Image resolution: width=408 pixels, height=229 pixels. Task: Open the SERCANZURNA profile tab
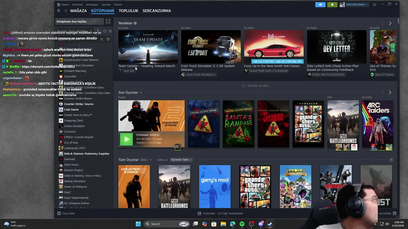click(x=157, y=11)
